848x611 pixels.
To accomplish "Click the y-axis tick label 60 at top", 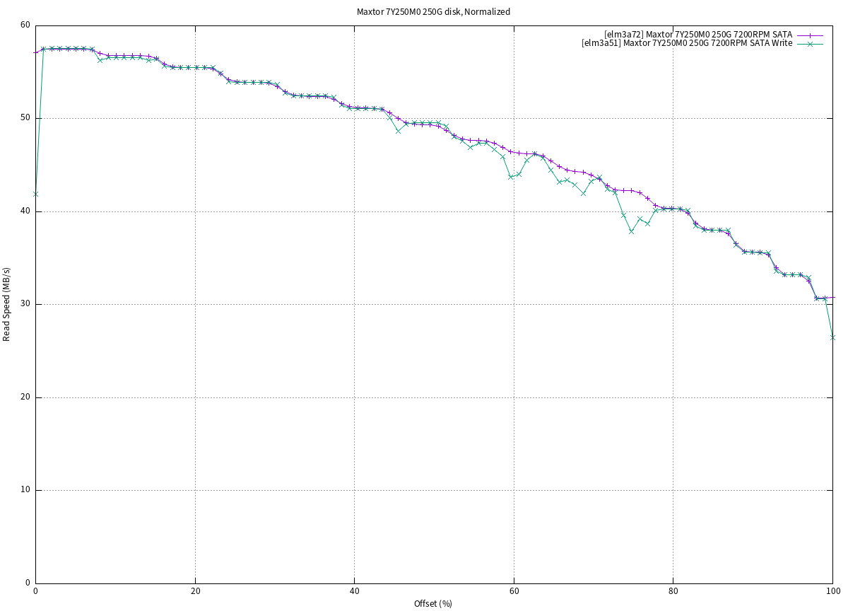I will click(x=25, y=25).
